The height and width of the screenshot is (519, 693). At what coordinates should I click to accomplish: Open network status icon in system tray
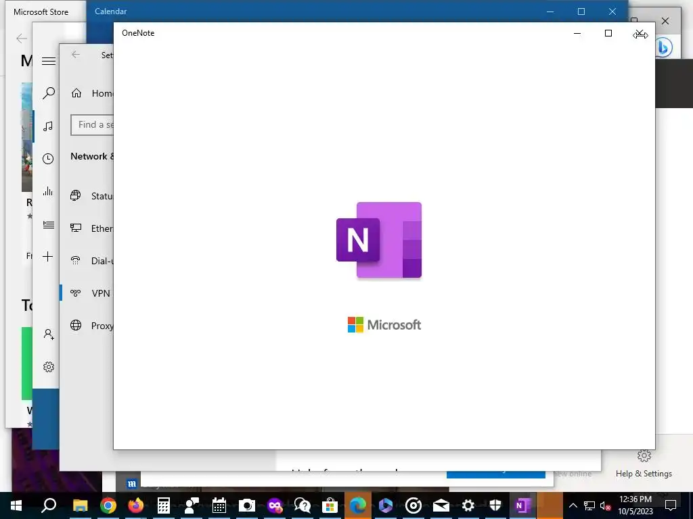pyautogui.click(x=589, y=505)
